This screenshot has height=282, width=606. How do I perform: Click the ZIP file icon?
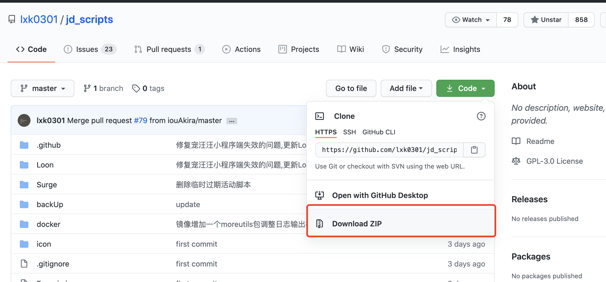(x=320, y=224)
